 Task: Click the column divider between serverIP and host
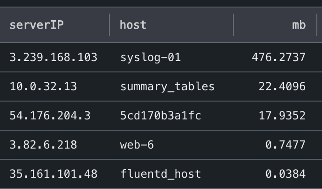109,25
